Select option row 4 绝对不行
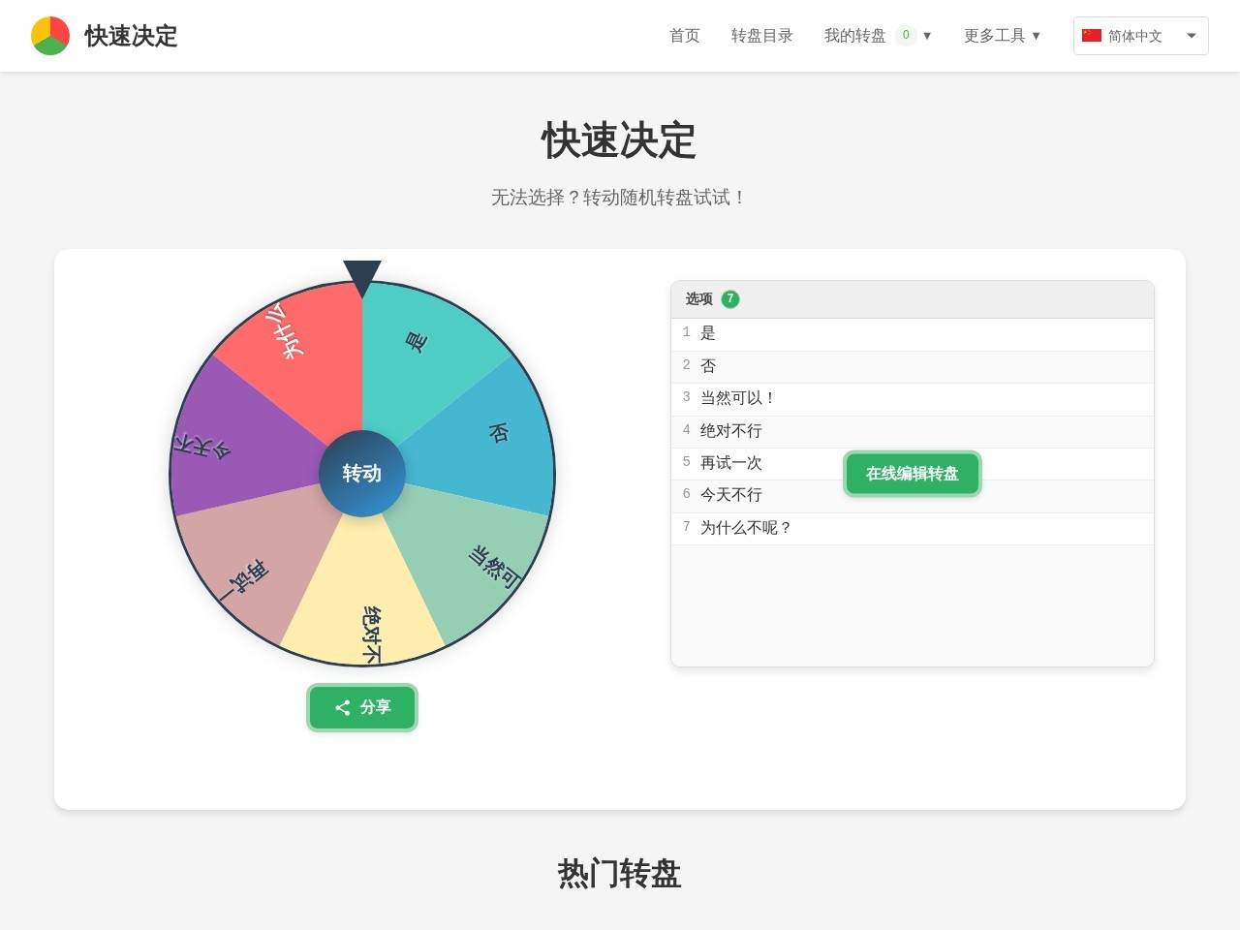 pos(913,431)
